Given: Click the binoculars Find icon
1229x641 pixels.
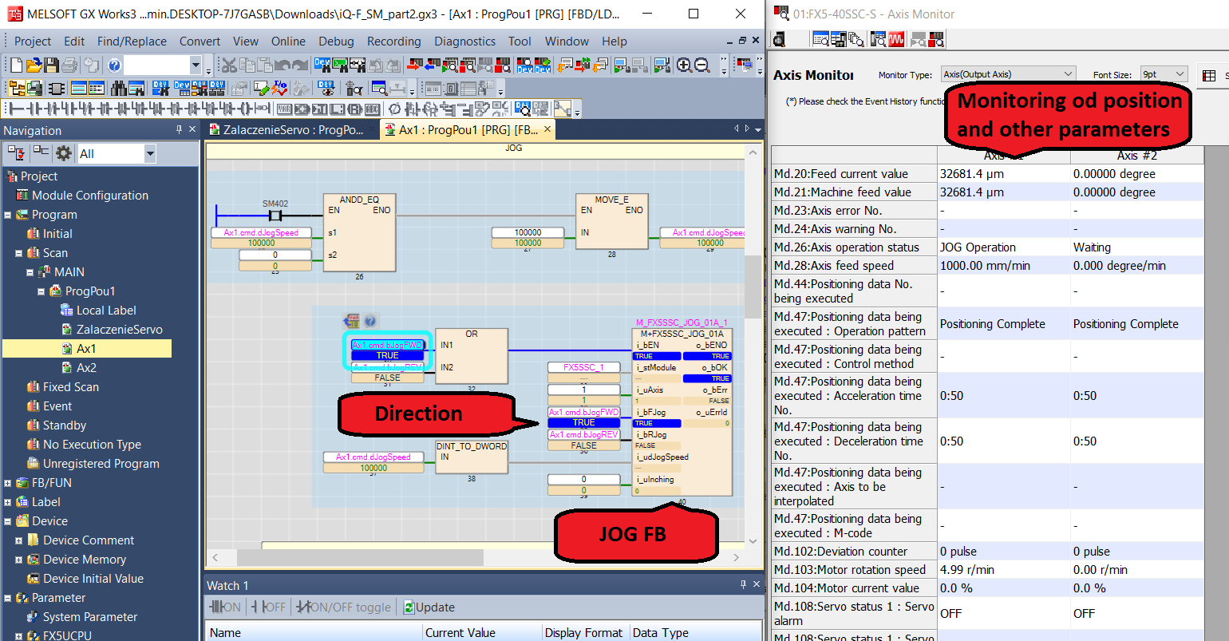Looking at the screenshot, I should pyautogui.click(x=118, y=88).
